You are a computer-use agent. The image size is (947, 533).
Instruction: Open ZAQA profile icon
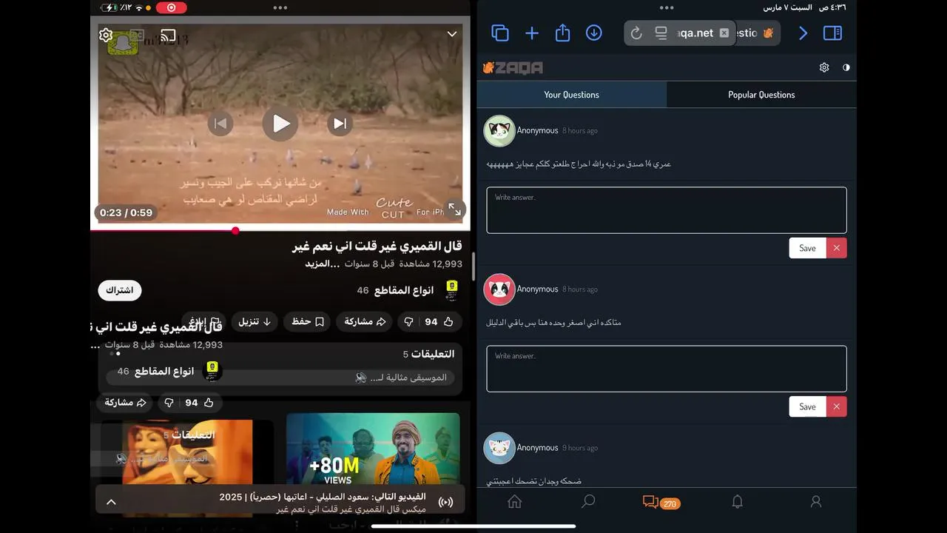(816, 502)
